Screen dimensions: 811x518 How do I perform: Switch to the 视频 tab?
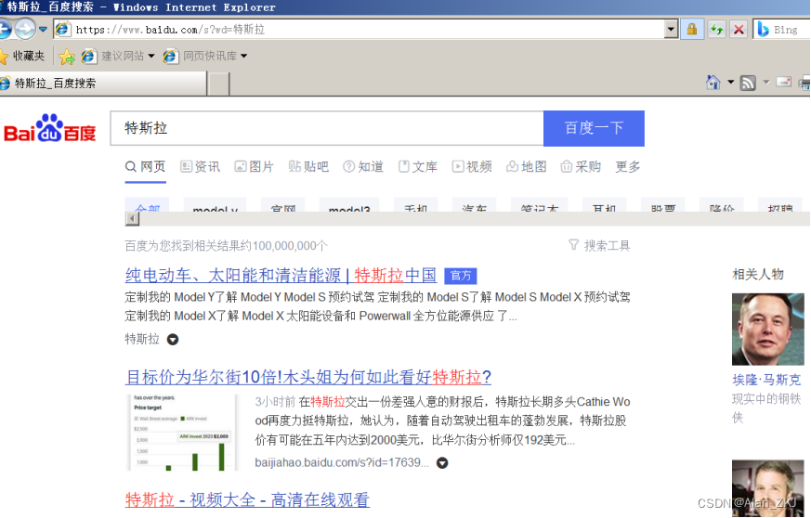[472, 166]
